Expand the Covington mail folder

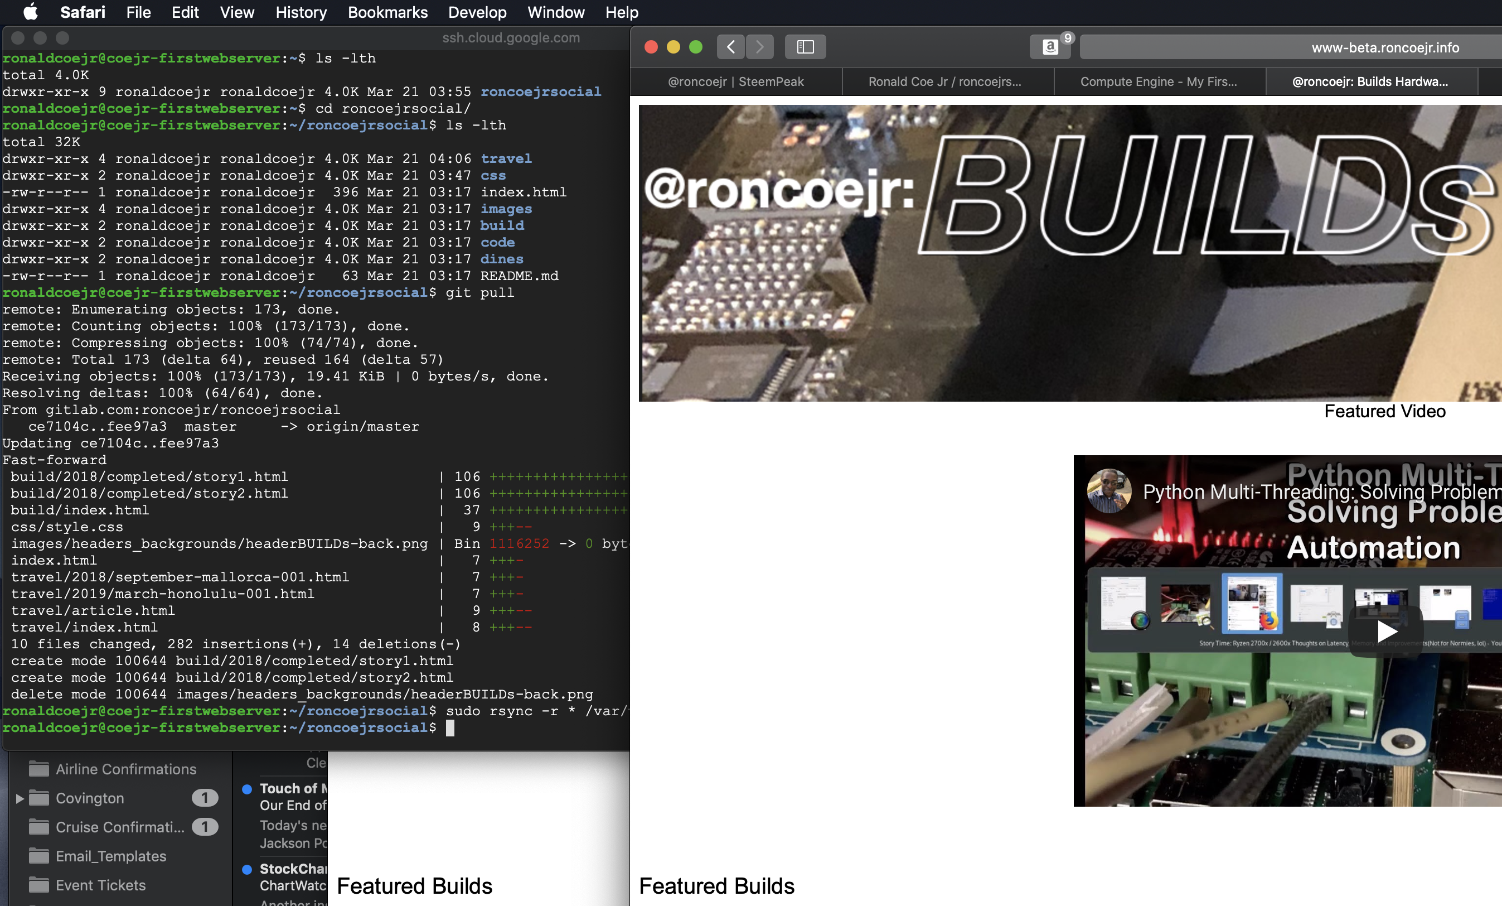coord(20,798)
